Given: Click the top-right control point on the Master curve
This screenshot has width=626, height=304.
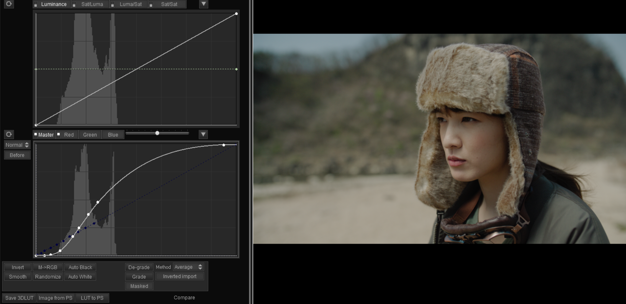Looking at the screenshot, I should tap(224, 145).
